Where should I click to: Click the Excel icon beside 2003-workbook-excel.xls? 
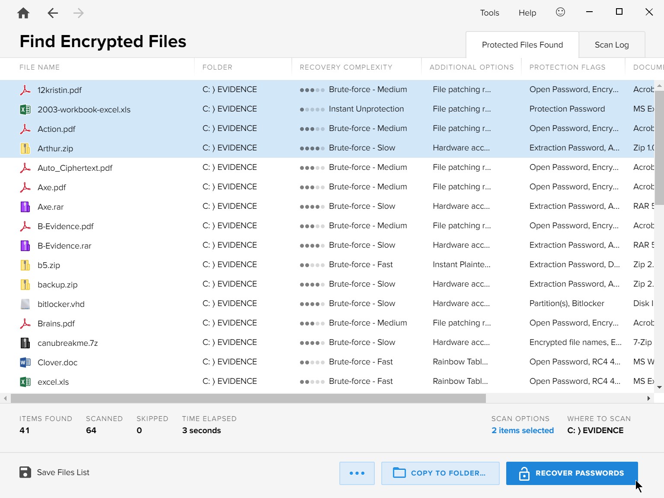tap(26, 109)
